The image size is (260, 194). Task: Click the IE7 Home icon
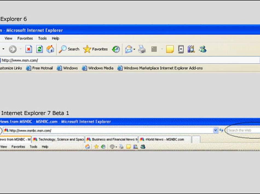[87, 147]
